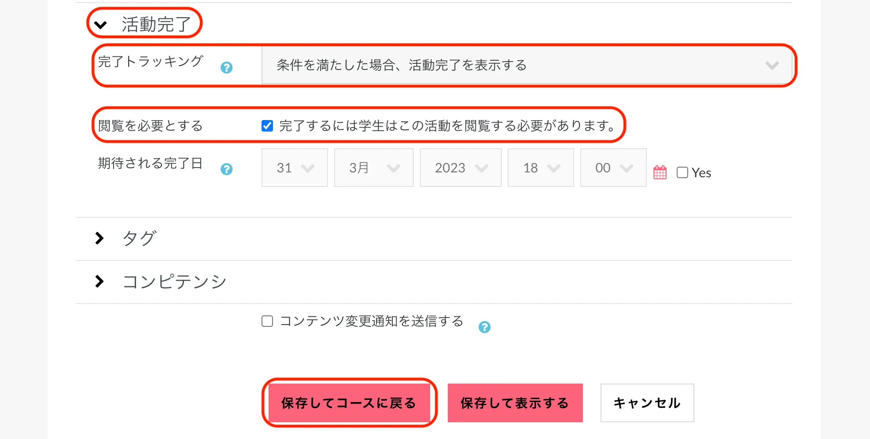This screenshot has width=870, height=439.
Task: Enable the expected completion date Yes checkbox
Action: [x=682, y=172]
